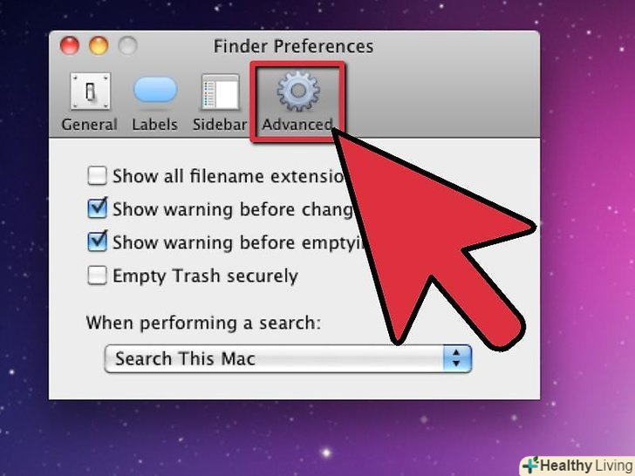The height and width of the screenshot is (476, 635).
Task: Click the General tab label text
Action: [90, 125]
